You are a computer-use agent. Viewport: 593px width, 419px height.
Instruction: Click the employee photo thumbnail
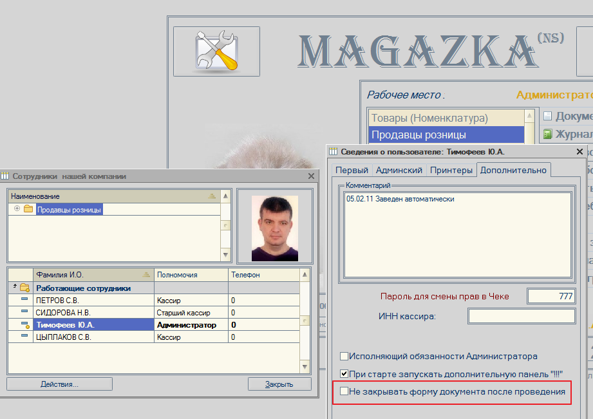274,228
